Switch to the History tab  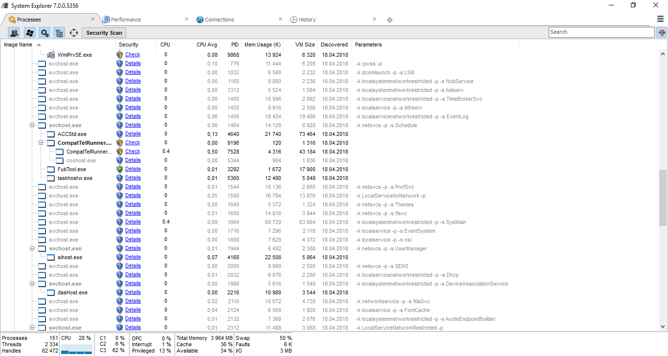[x=307, y=20]
